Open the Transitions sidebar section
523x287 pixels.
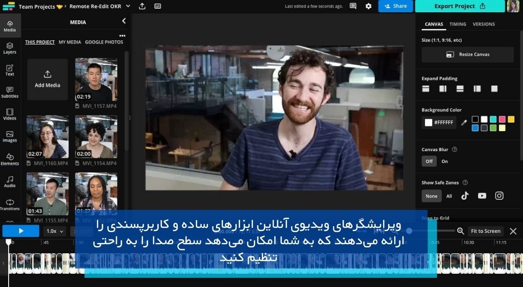(10, 204)
